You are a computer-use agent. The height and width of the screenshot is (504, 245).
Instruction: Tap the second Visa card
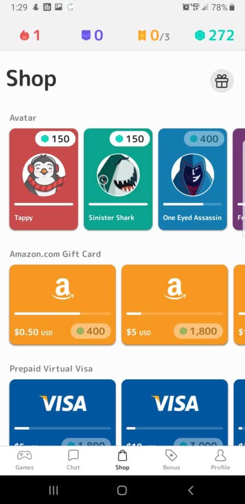click(x=175, y=413)
